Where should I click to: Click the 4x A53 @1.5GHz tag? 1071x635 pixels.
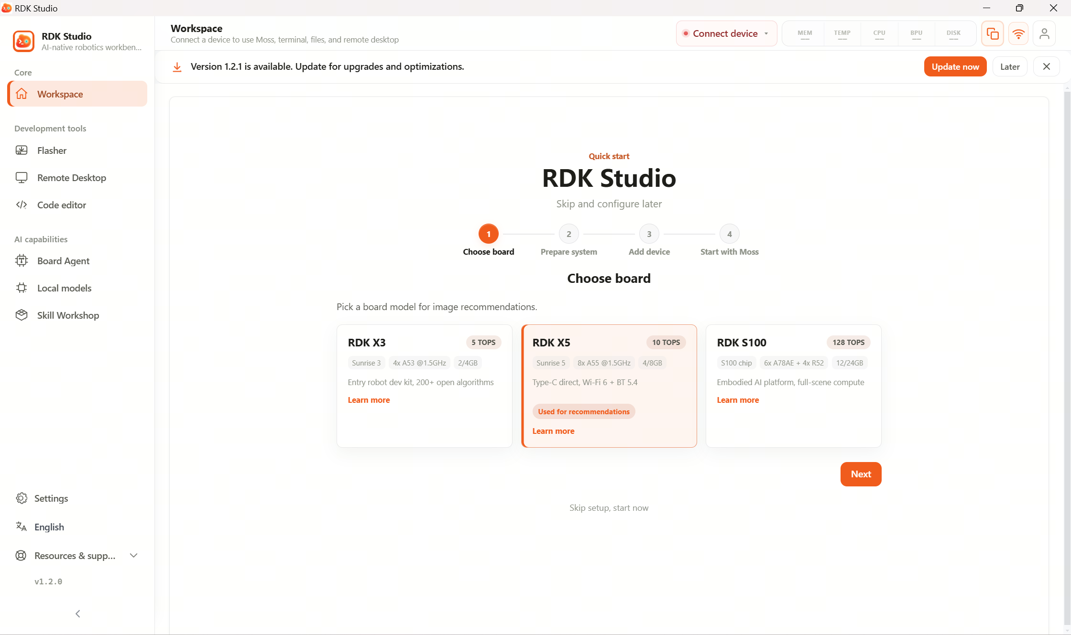[419, 363]
